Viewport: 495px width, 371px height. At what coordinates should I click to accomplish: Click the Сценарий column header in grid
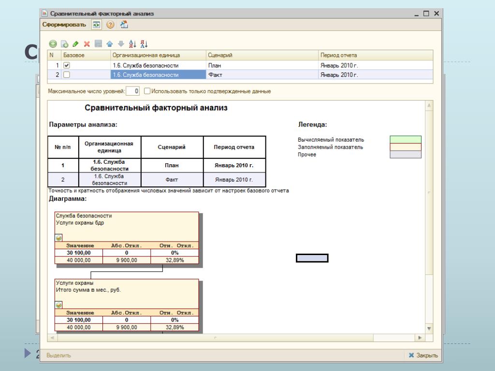tap(262, 55)
